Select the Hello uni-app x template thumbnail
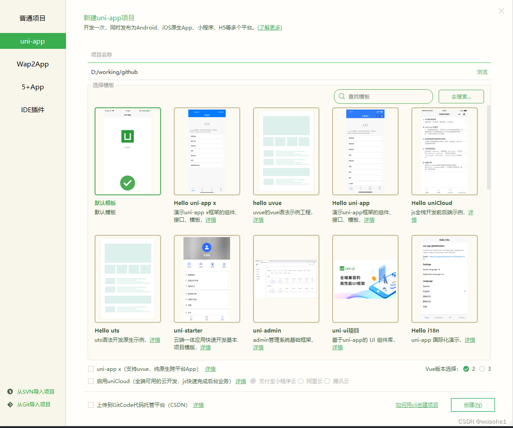Image resolution: width=513 pixels, height=428 pixels. click(x=207, y=151)
